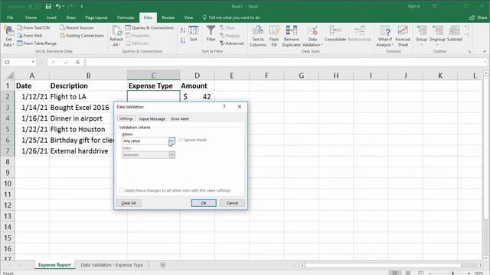Switch to Insert ribbon tab

[x=51, y=18]
